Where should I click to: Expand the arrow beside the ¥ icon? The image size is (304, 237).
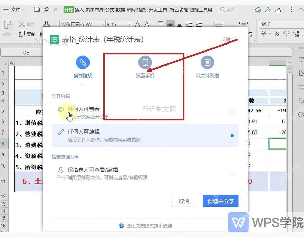[270, 34]
